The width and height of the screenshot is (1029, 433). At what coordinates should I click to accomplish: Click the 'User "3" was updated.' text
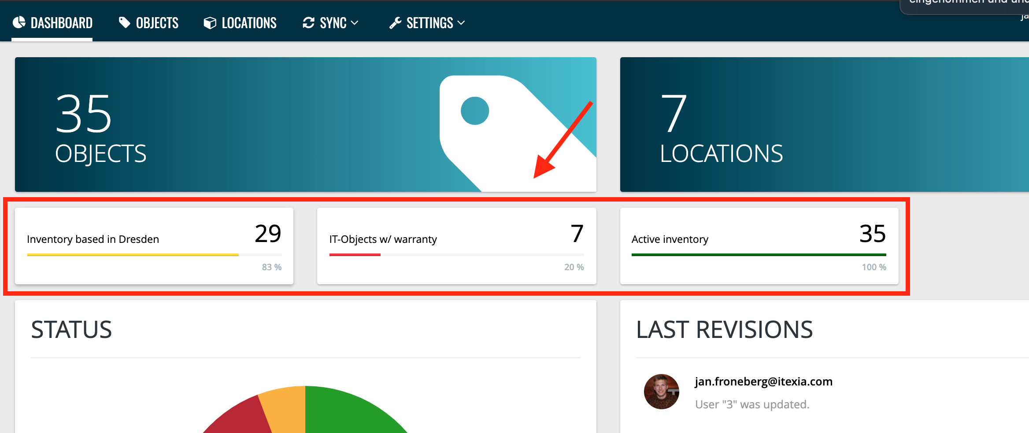[752, 404]
